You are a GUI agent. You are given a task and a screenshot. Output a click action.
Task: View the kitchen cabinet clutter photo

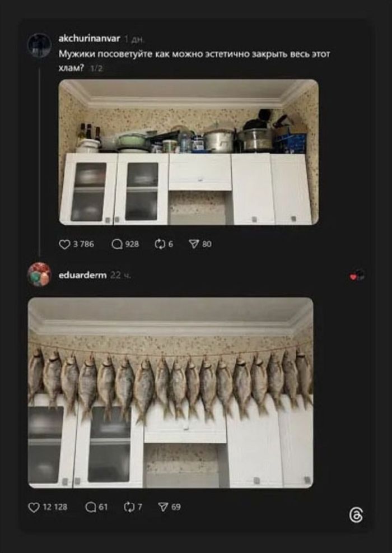tap(189, 152)
